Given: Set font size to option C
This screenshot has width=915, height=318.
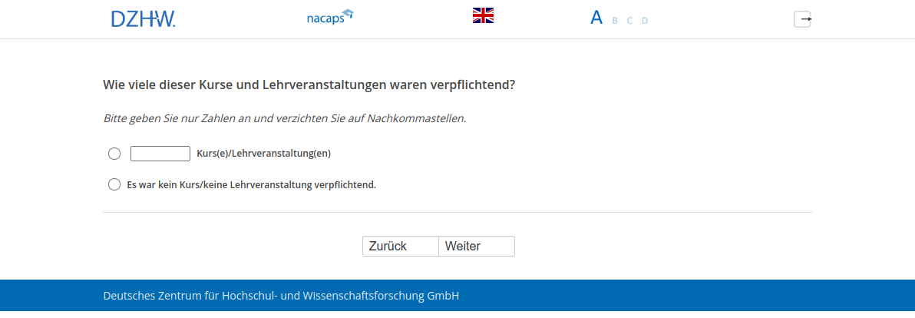Looking at the screenshot, I should 629,21.
